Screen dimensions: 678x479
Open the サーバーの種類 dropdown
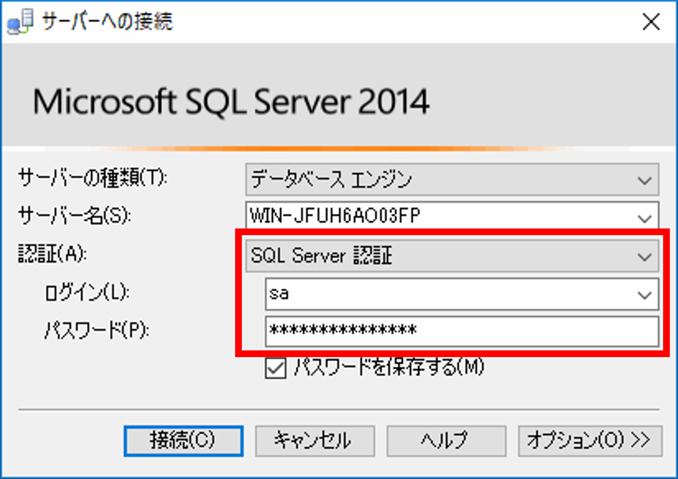[x=452, y=180]
